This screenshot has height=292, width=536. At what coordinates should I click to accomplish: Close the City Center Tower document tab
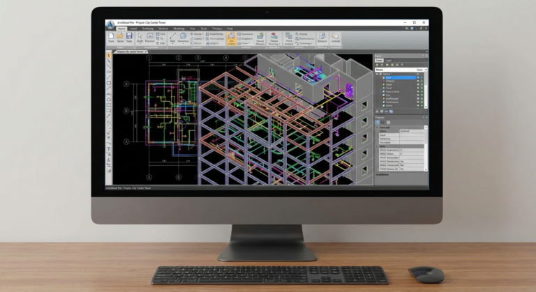[146, 52]
